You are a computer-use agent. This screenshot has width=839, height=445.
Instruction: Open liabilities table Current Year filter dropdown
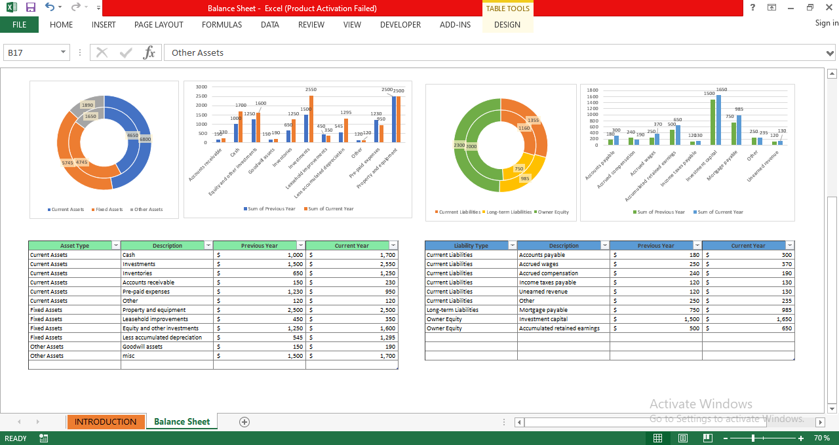click(790, 246)
